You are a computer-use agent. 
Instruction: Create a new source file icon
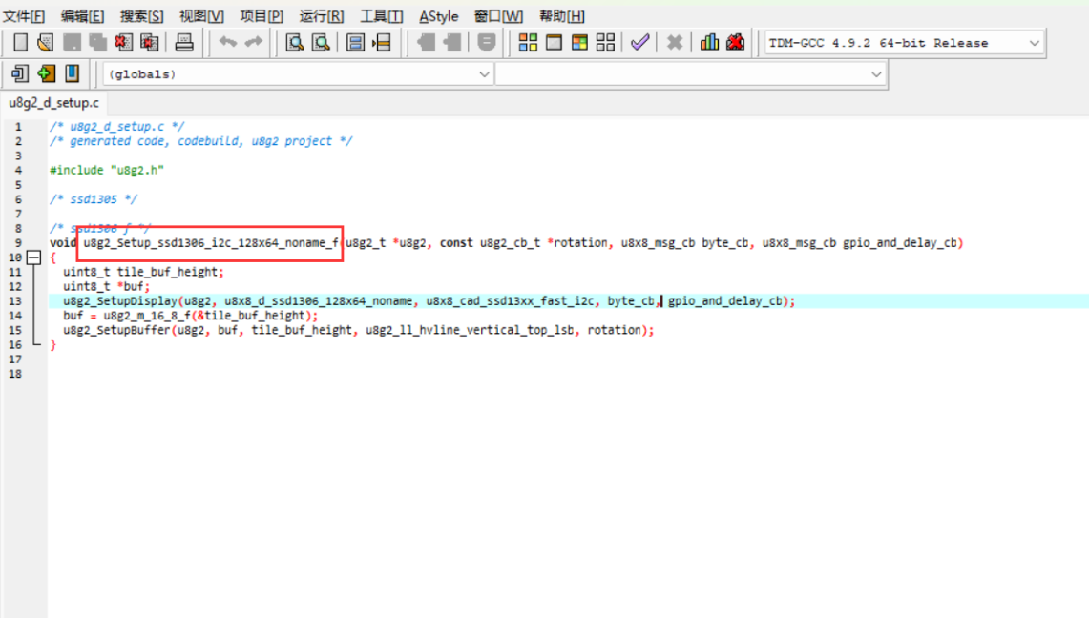20,42
